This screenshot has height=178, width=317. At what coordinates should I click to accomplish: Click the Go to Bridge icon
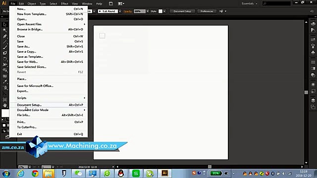111,3
